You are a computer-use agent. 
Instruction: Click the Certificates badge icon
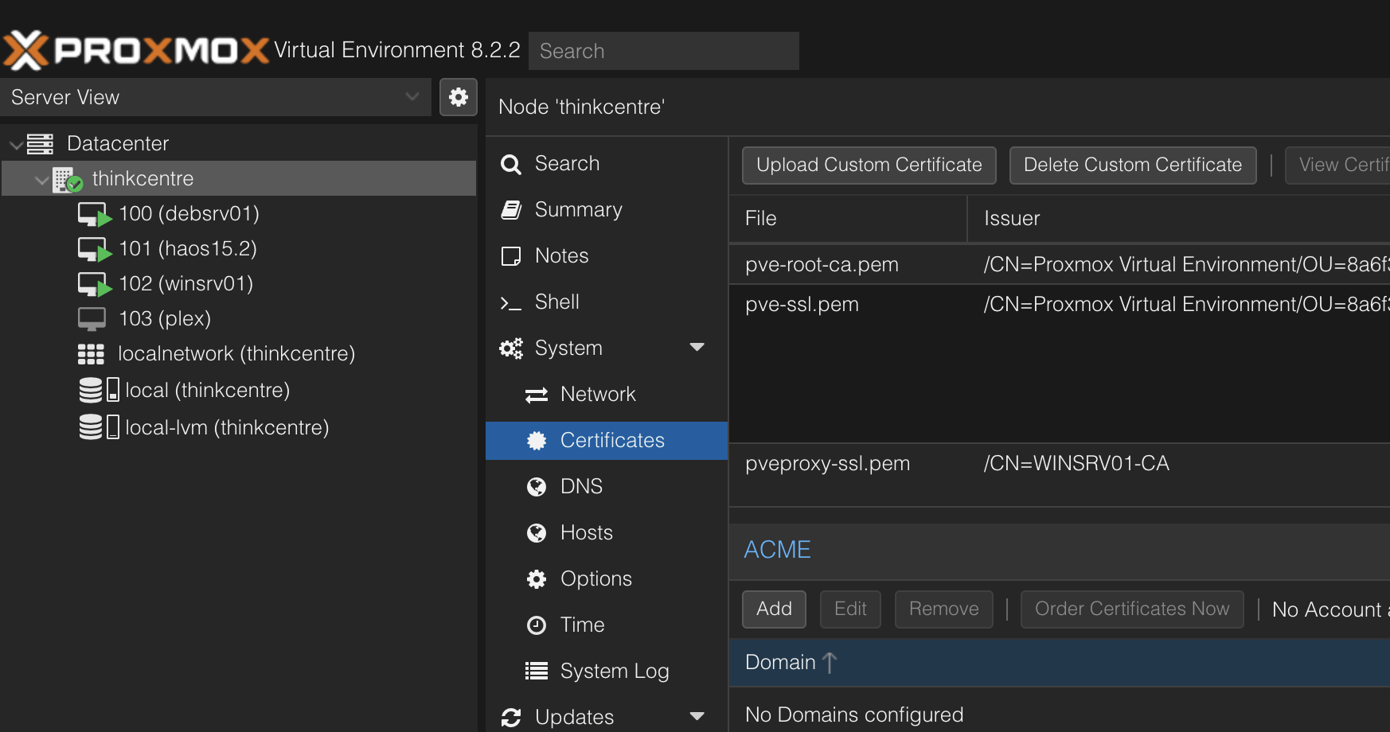point(537,441)
